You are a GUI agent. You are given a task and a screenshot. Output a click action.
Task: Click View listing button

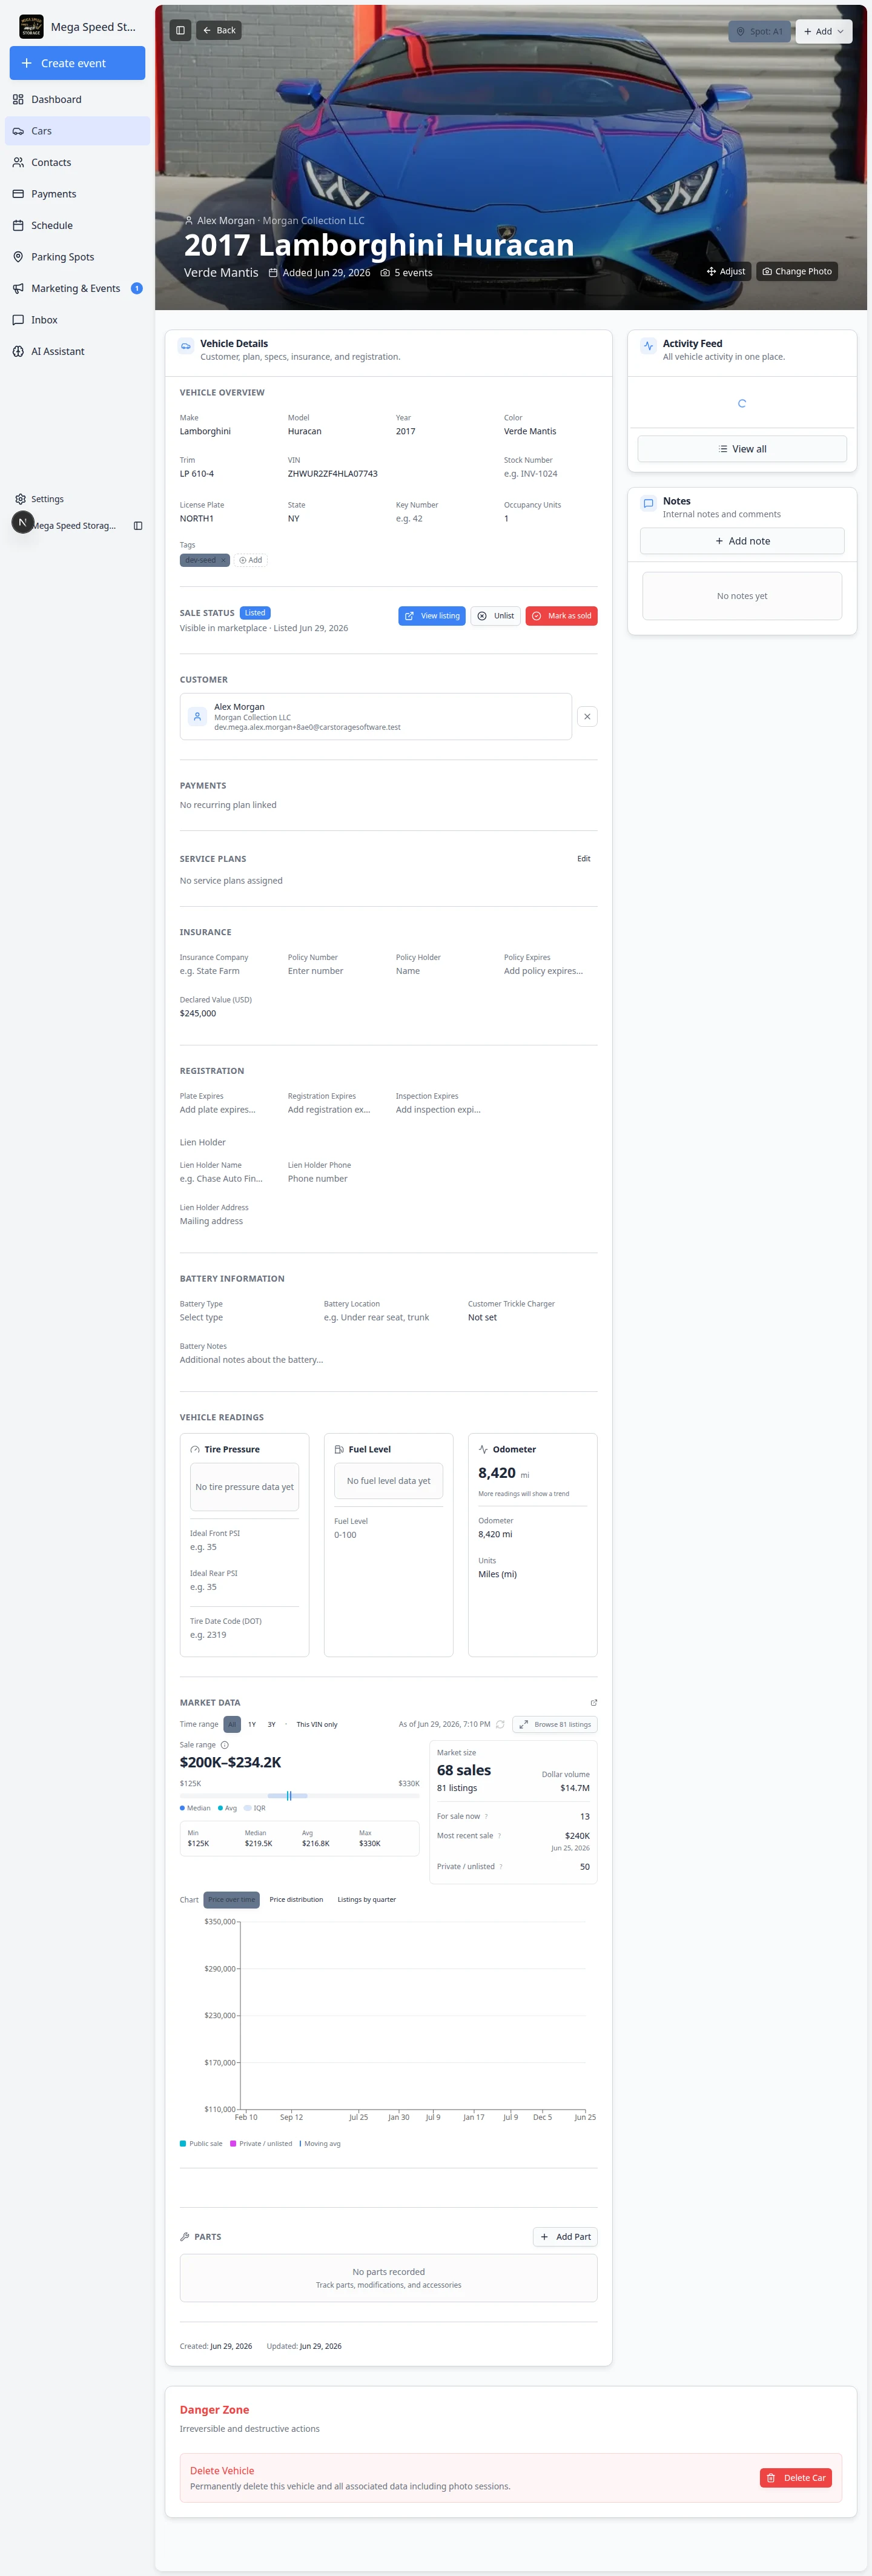(432, 616)
